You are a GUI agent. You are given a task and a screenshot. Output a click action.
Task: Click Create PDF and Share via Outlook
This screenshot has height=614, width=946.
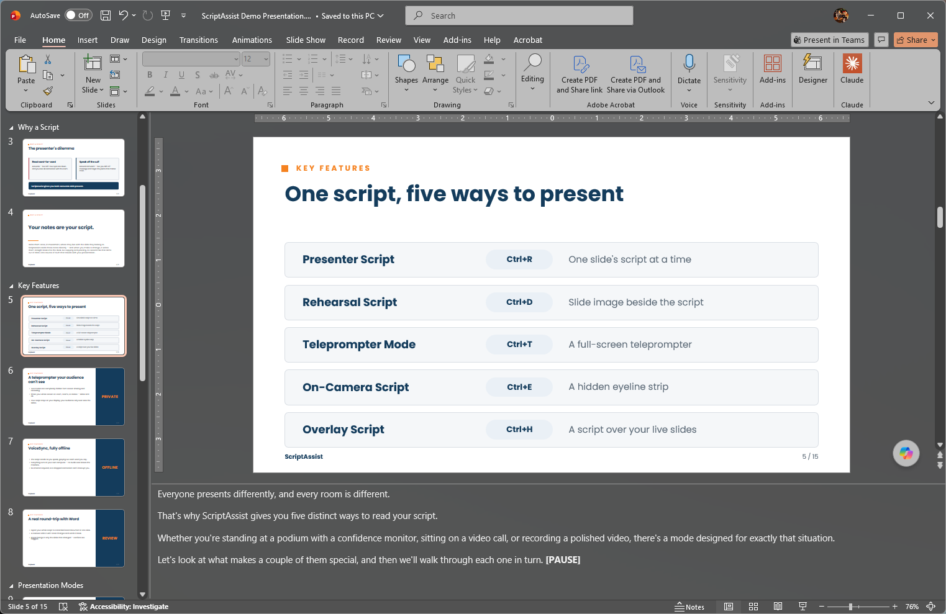(x=635, y=73)
